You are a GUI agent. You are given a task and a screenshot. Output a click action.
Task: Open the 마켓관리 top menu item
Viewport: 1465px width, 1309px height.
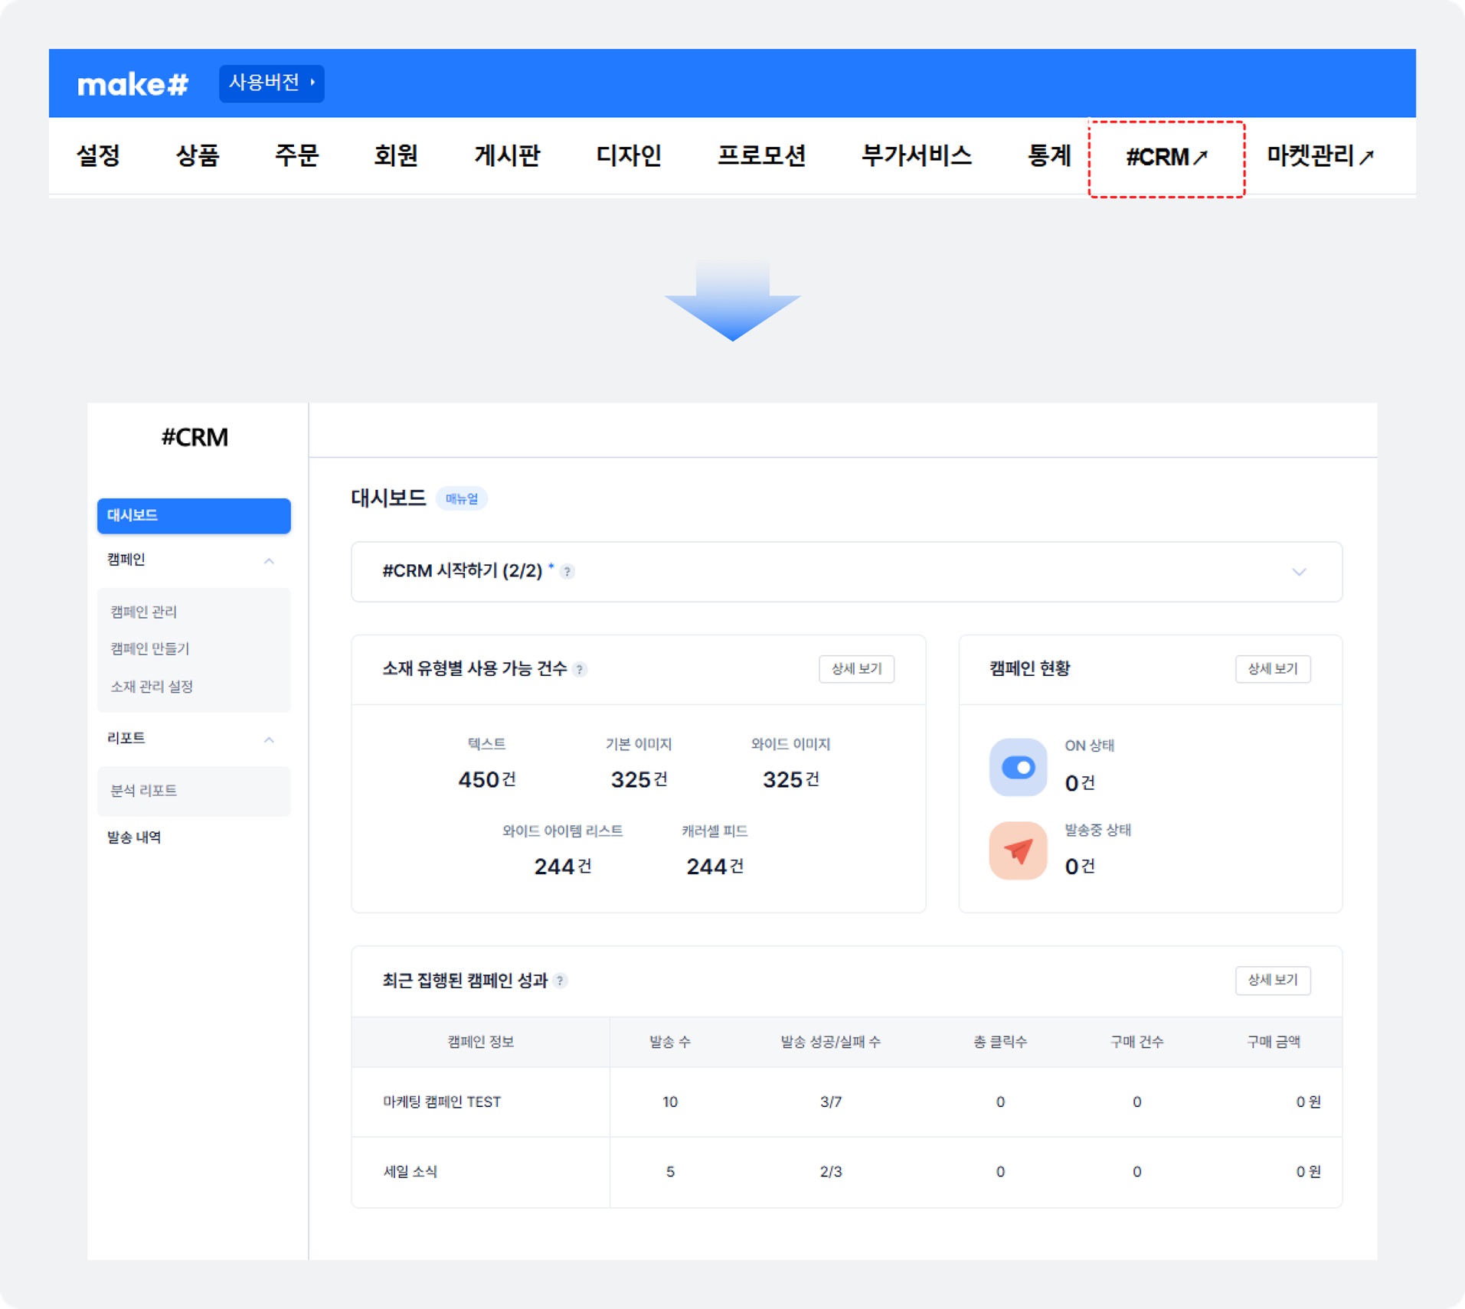click(1319, 156)
